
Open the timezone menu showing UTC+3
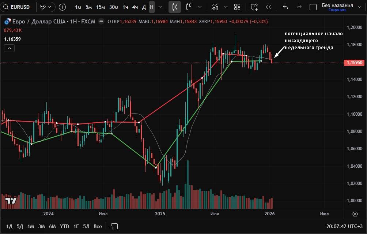344,226
